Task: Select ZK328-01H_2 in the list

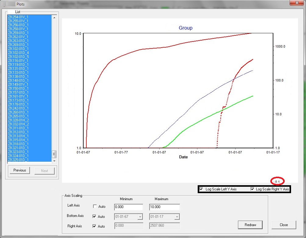Action: tap(30, 120)
